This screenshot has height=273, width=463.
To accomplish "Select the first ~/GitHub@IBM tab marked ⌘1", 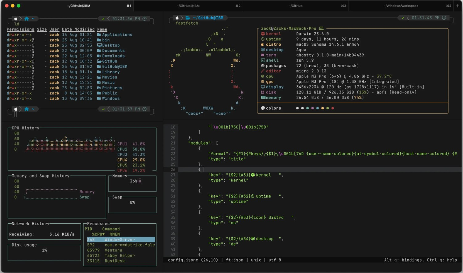I will pyautogui.click(x=79, y=6).
